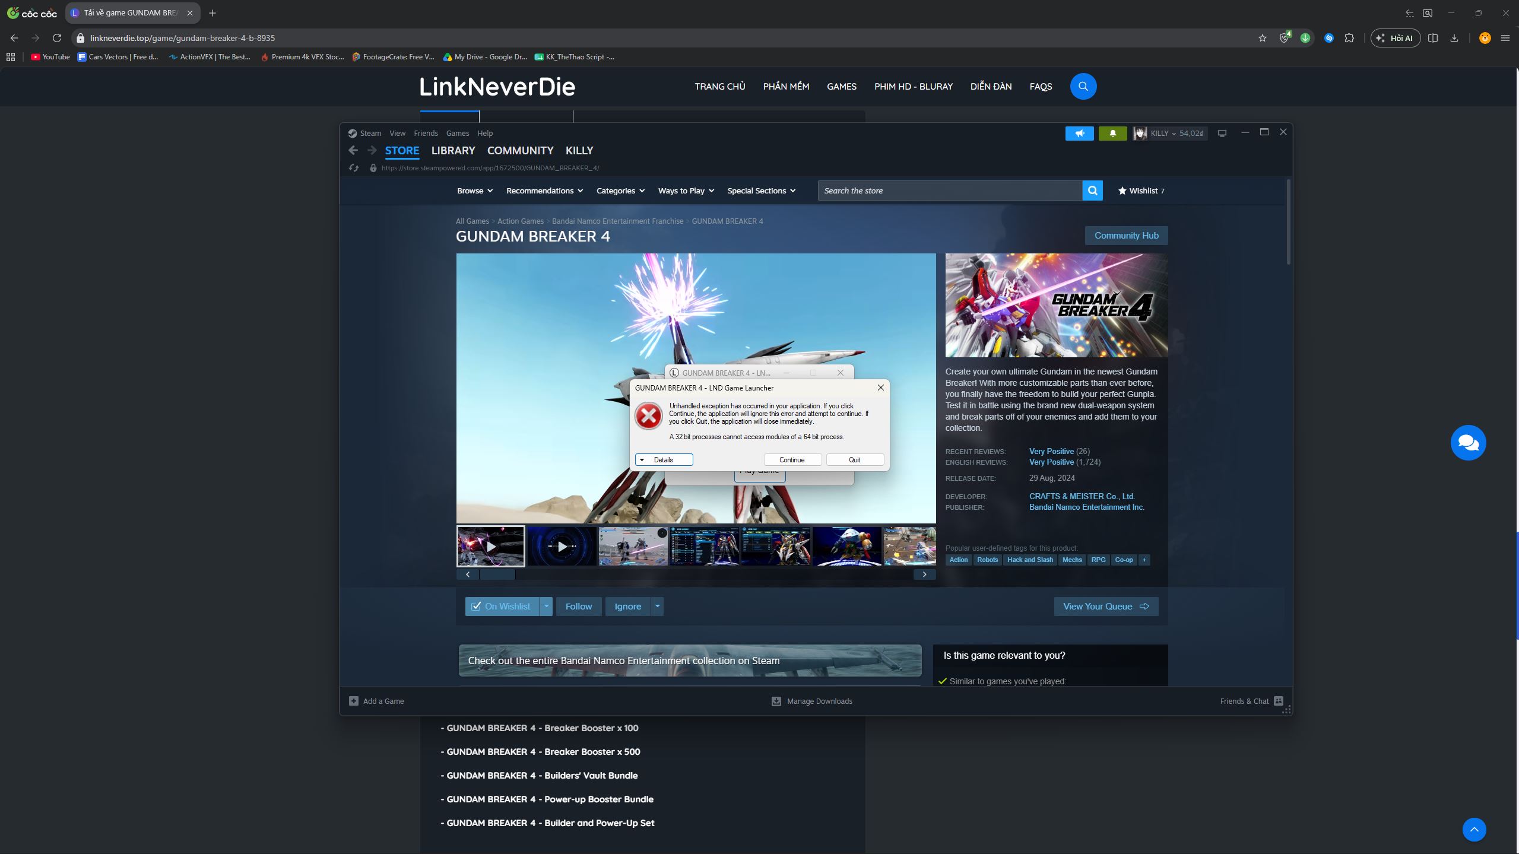Viewport: 1519px width, 854px height.
Task: Click the Steam announcements megaphone icon
Action: tap(1079, 134)
